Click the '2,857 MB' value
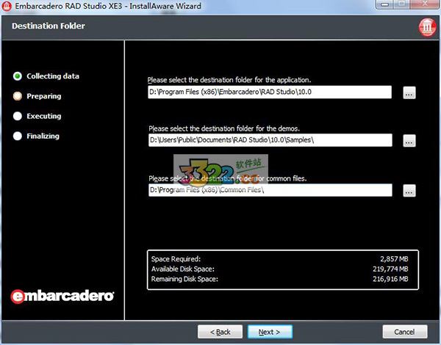 394,258
